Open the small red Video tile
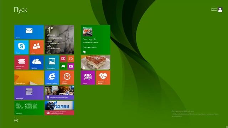Screen dimensions: 228x128 pos(63,59)
